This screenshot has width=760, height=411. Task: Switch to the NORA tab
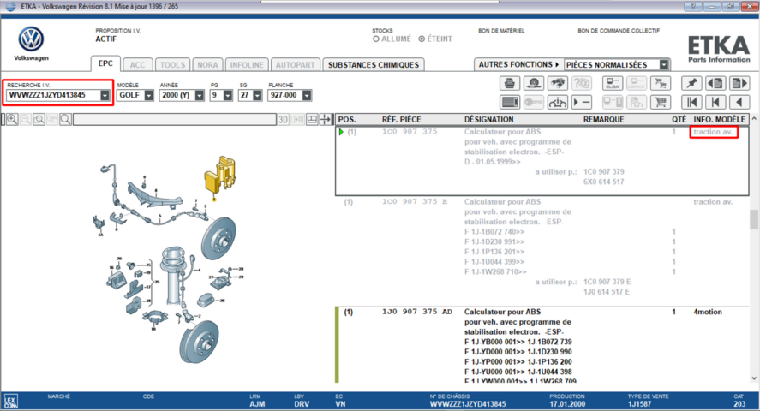[x=207, y=65]
